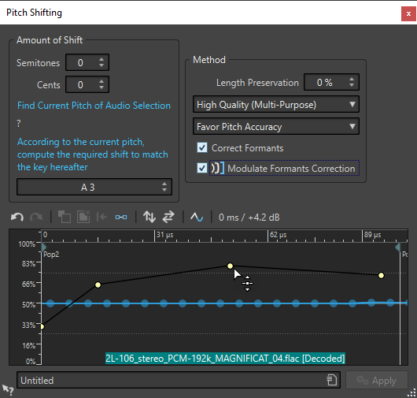
Task: Disable Modulate Formants Correction checkbox
Action: click(x=202, y=168)
